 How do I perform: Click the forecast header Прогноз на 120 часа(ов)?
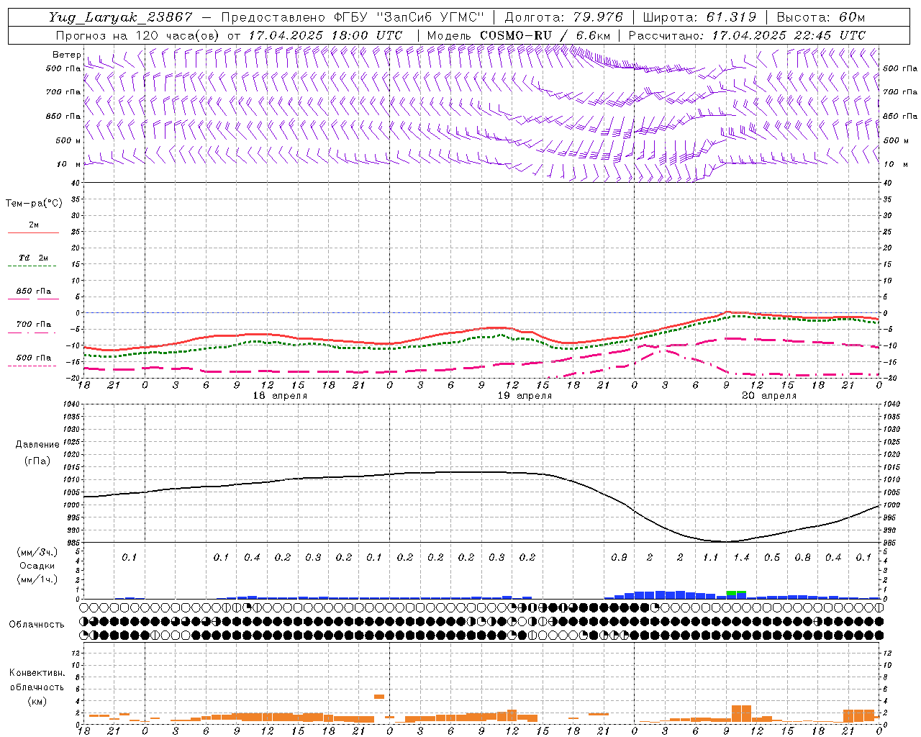point(139,35)
